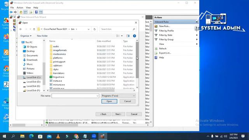The height and width of the screenshot is (140, 249).
Task: Sort by Date modified column header
Action: [x=104, y=41]
